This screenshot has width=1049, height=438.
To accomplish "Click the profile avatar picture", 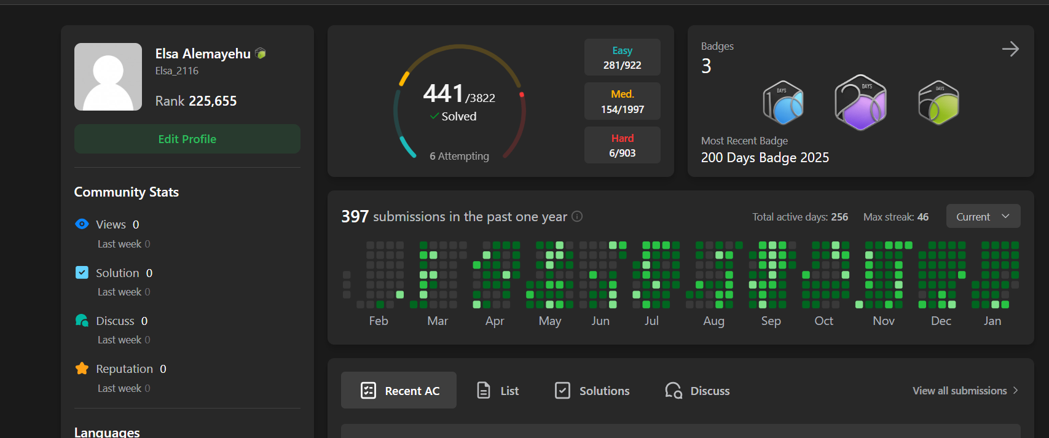I will (108, 77).
